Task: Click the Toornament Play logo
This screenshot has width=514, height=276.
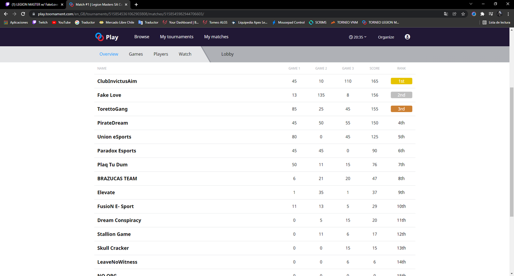Action: (x=107, y=37)
